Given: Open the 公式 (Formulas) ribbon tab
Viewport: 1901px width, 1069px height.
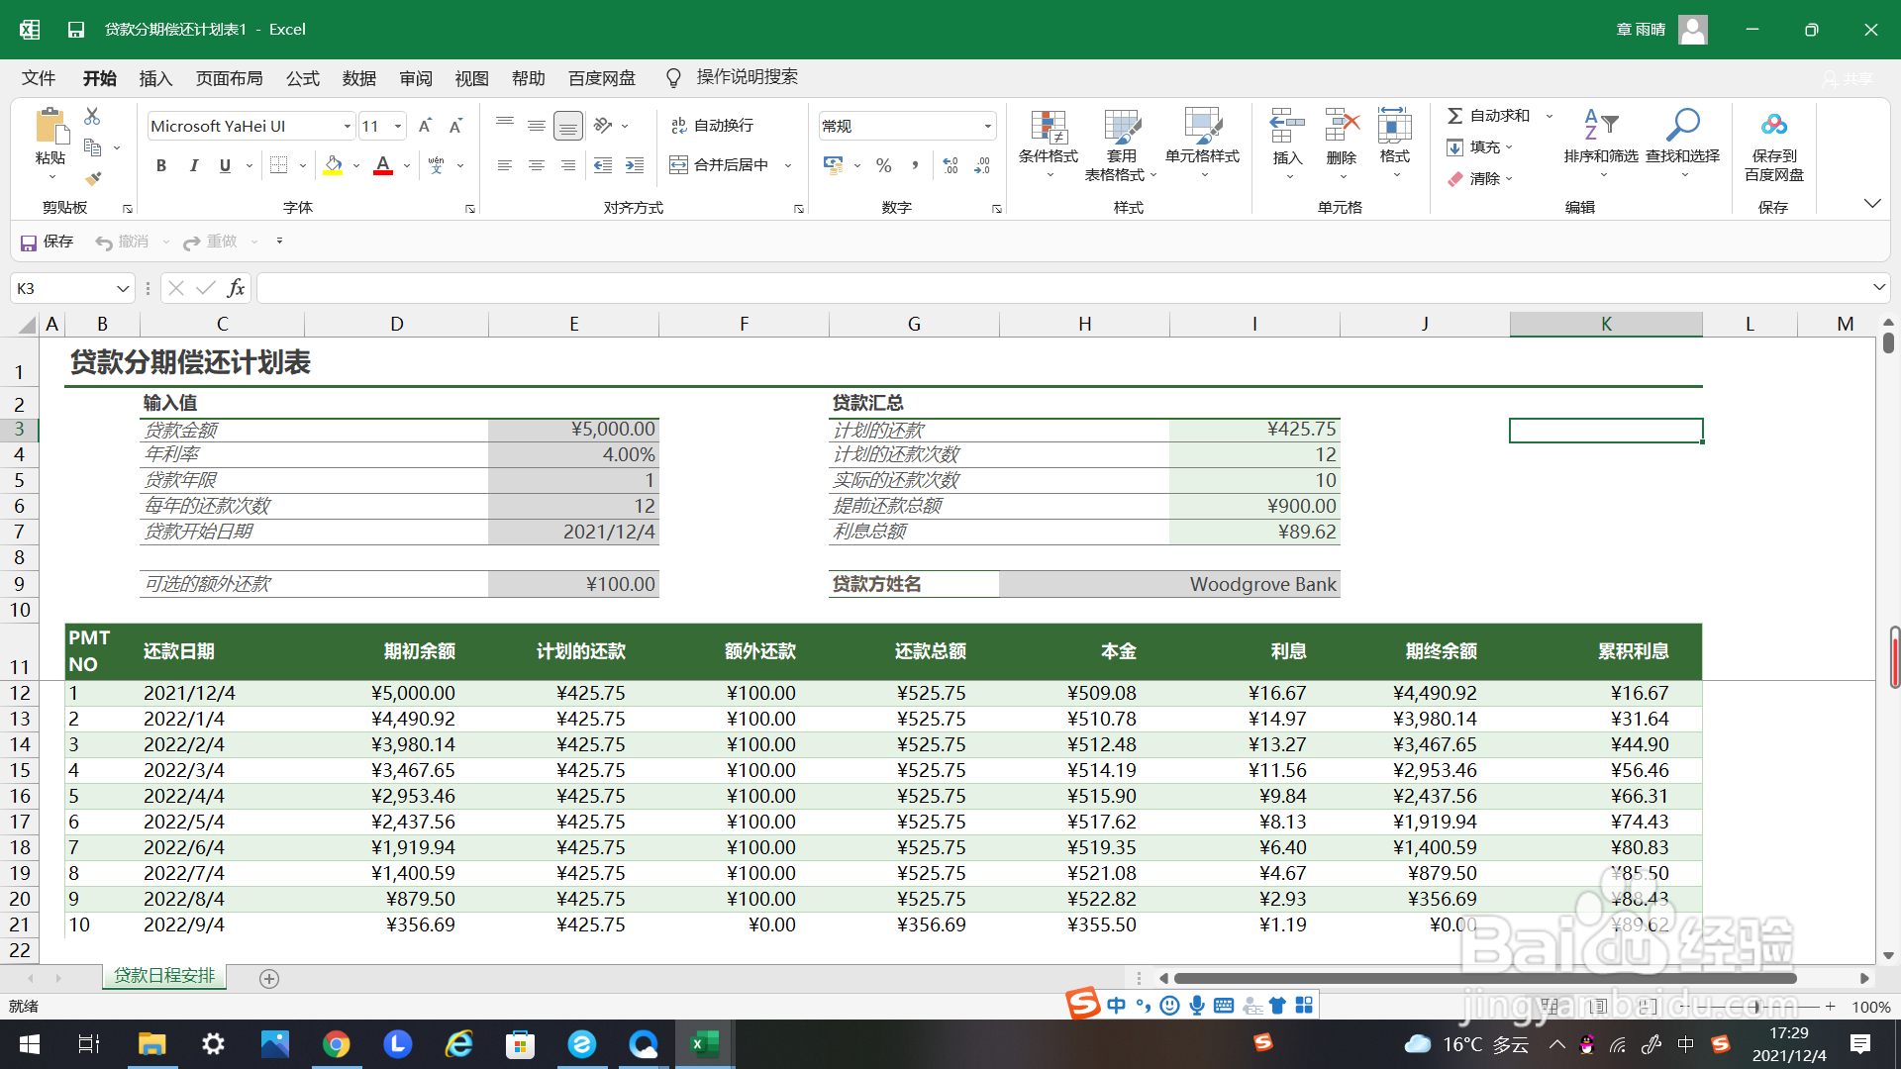Looking at the screenshot, I should [302, 78].
